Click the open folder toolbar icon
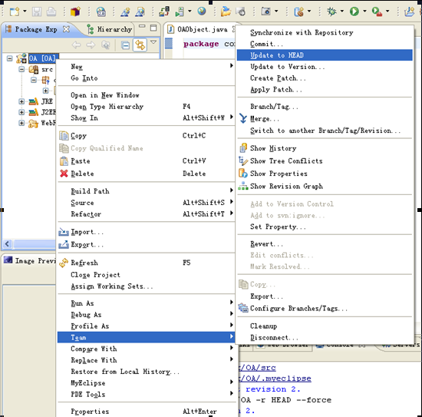The width and height of the screenshot is (422, 417). point(226,12)
